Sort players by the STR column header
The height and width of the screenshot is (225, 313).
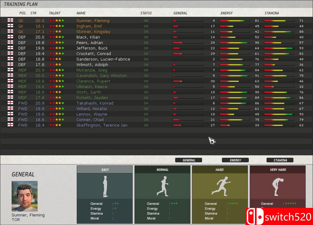coord(33,13)
